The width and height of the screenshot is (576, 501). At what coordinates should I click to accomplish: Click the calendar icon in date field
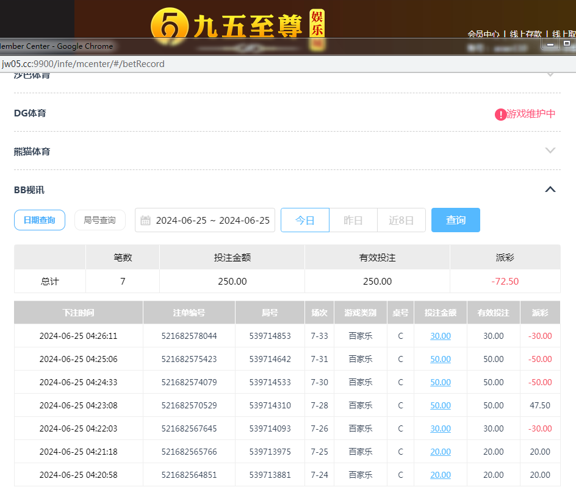[x=145, y=221]
